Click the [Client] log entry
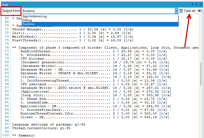The image size is (204, 138). click(96, 77)
